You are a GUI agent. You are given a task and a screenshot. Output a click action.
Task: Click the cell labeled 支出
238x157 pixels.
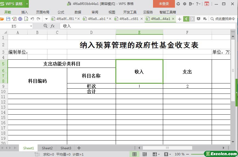(187, 71)
